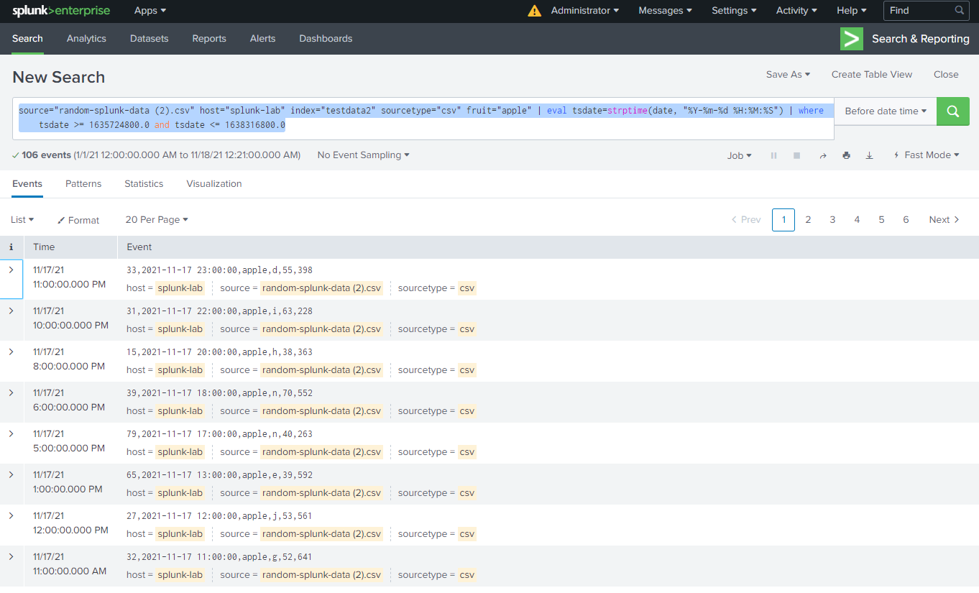Change Fast Mode search mode
Screen dimensions: 979x593
[927, 155]
